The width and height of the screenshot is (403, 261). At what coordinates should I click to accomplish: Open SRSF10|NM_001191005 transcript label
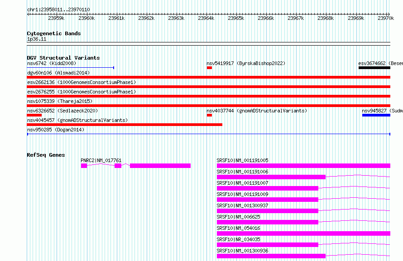pos(242,160)
